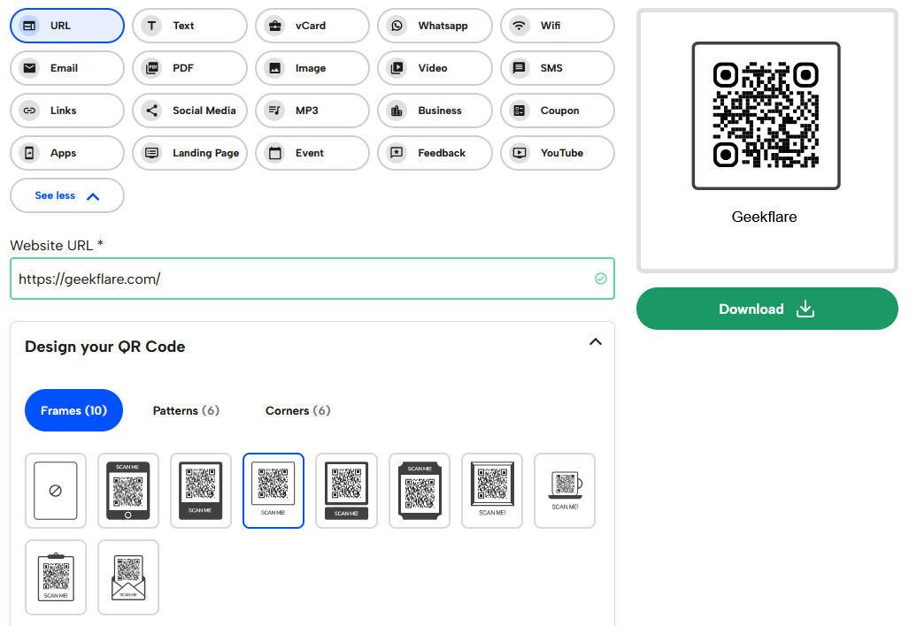Collapse the Design your QR Code panel
This screenshot has width=909, height=626.
point(596,341)
